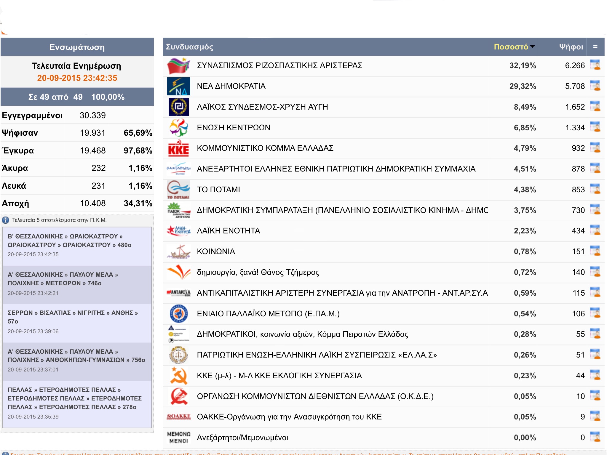607x455 pixels.
Task: Open ΣΕΡΡΩΝ ΒΙΣΑΛΤΙΑΣ ΝΙΓΡΙΤΗΣ 57ο entry
Action: (77, 323)
